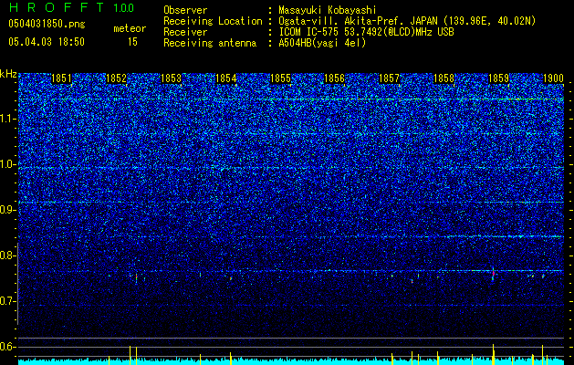Click the 0.6 kHz axis label
This screenshot has width=574, height=365.
coord(8,347)
